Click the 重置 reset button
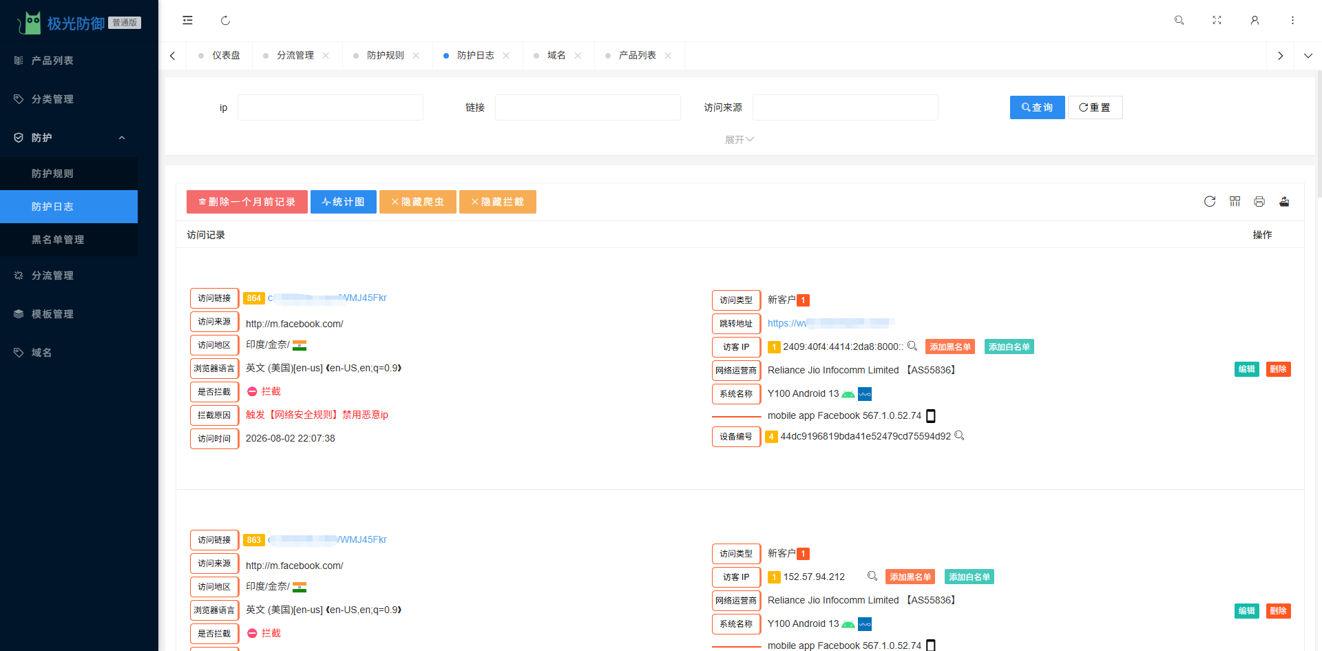This screenshot has height=651, width=1322. tap(1095, 107)
